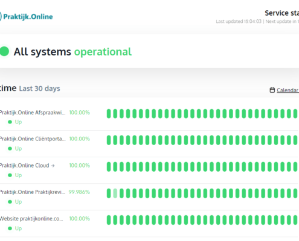This screenshot has width=299, height=241.
Task: Click the green status circle beside All systems
Action: (x=4, y=51)
